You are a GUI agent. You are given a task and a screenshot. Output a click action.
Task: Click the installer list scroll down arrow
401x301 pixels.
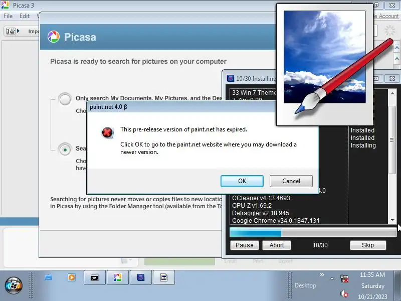tap(392, 220)
